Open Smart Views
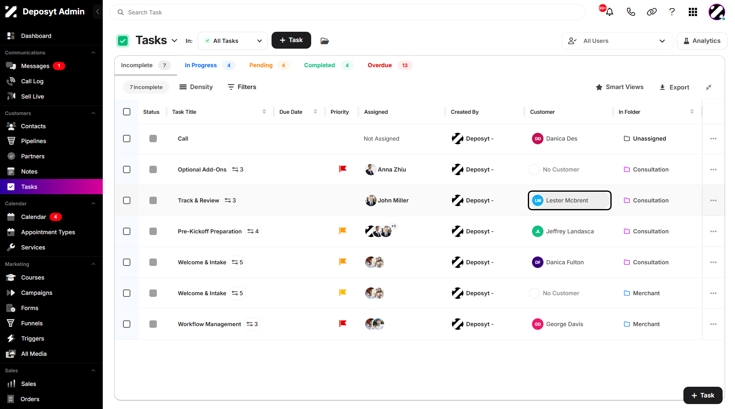The width and height of the screenshot is (735, 409). coord(619,87)
